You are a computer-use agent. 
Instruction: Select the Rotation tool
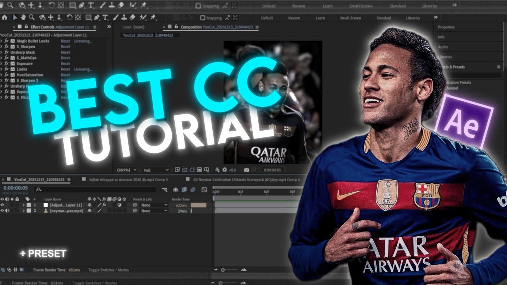[x=69, y=17]
